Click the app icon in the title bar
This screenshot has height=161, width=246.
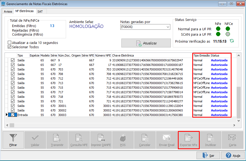pos(3,4)
